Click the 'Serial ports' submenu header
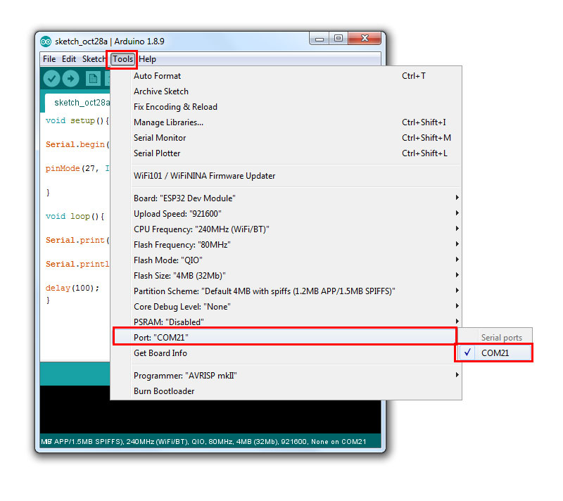563x501 pixels. (501, 337)
